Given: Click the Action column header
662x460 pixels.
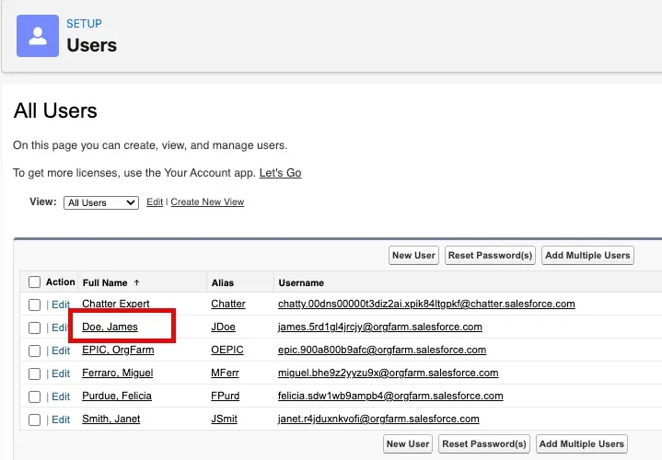Looking at the screenshot, I should (61, 282).
